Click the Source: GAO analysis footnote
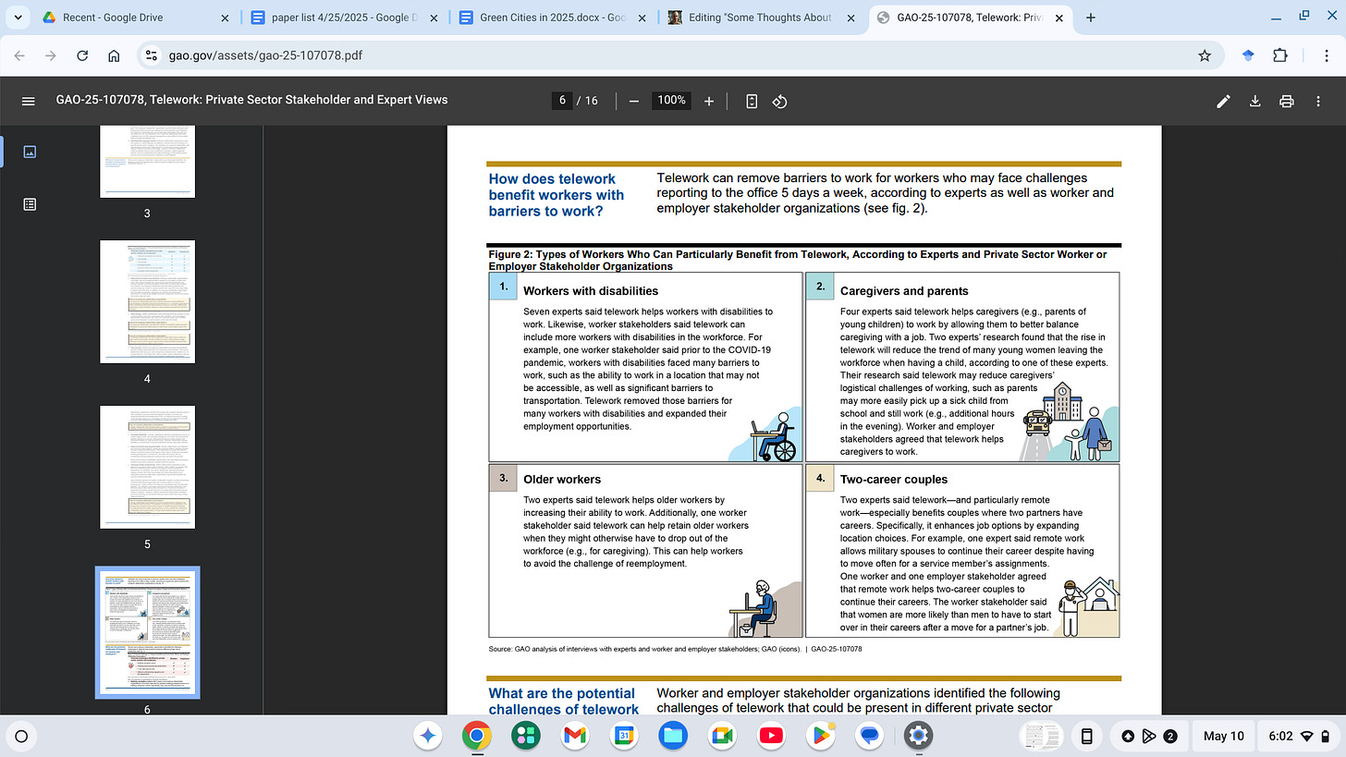 coord(675,649)
